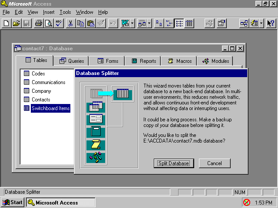This screenshot has height=208, width=278.
Task: Open the Relationships toolbar icon
Action: coord(244,23)
